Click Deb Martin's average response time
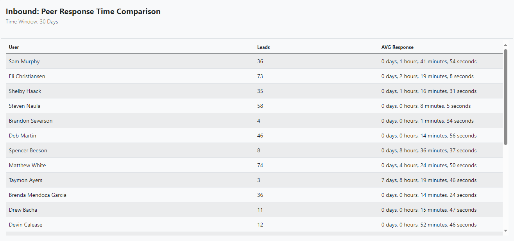Image resolution: width=514 pixels, height=241 pixels. pos(429,136)
